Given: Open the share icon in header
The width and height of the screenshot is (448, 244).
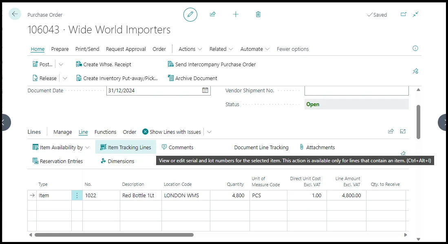Looking at the screenshot, I should [212, 14].
